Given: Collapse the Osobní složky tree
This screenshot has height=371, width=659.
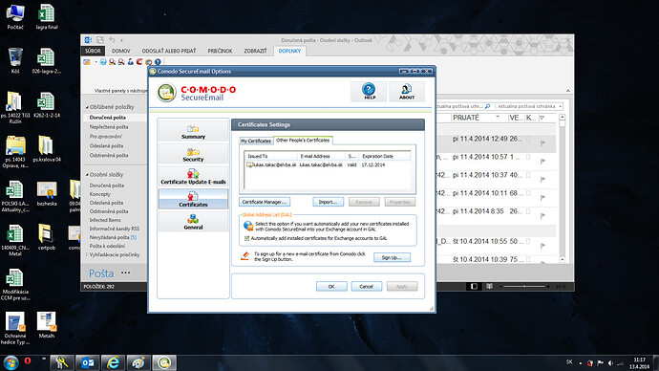Looking at the screenshot, I should 88,175.
